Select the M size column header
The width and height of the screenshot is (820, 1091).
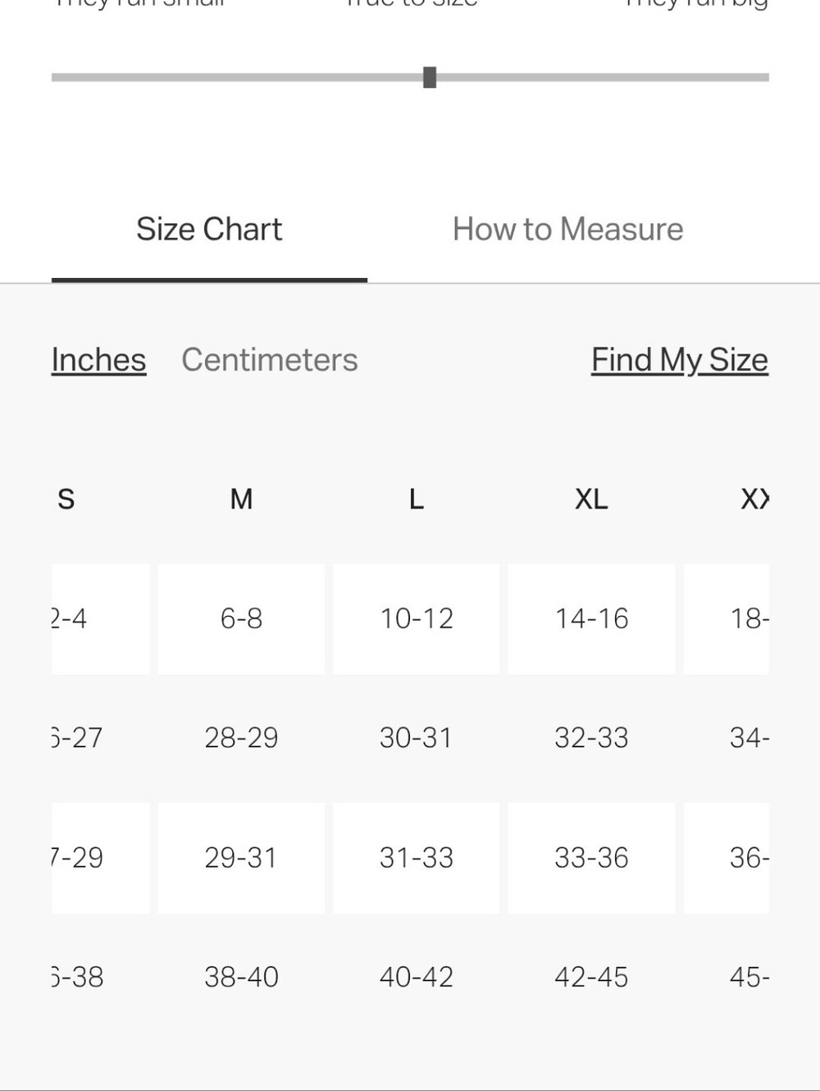click(x=241, y=499)
